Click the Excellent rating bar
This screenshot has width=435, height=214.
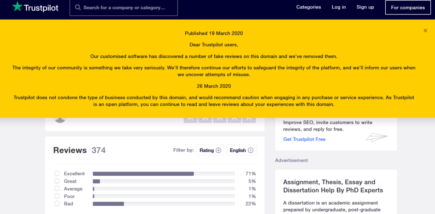tap(164, 174)
